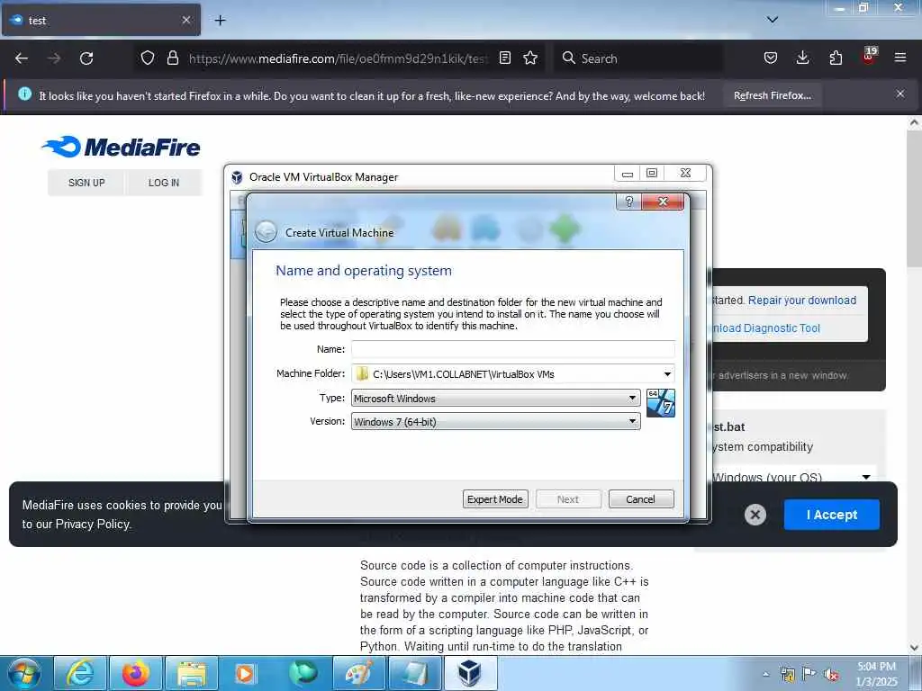
Task: Click the Diagnostic Tool link
Action: 767,328
